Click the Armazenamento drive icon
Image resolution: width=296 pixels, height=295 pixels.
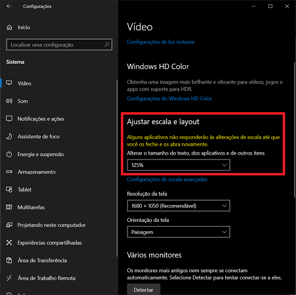click(x=8, y=172)
